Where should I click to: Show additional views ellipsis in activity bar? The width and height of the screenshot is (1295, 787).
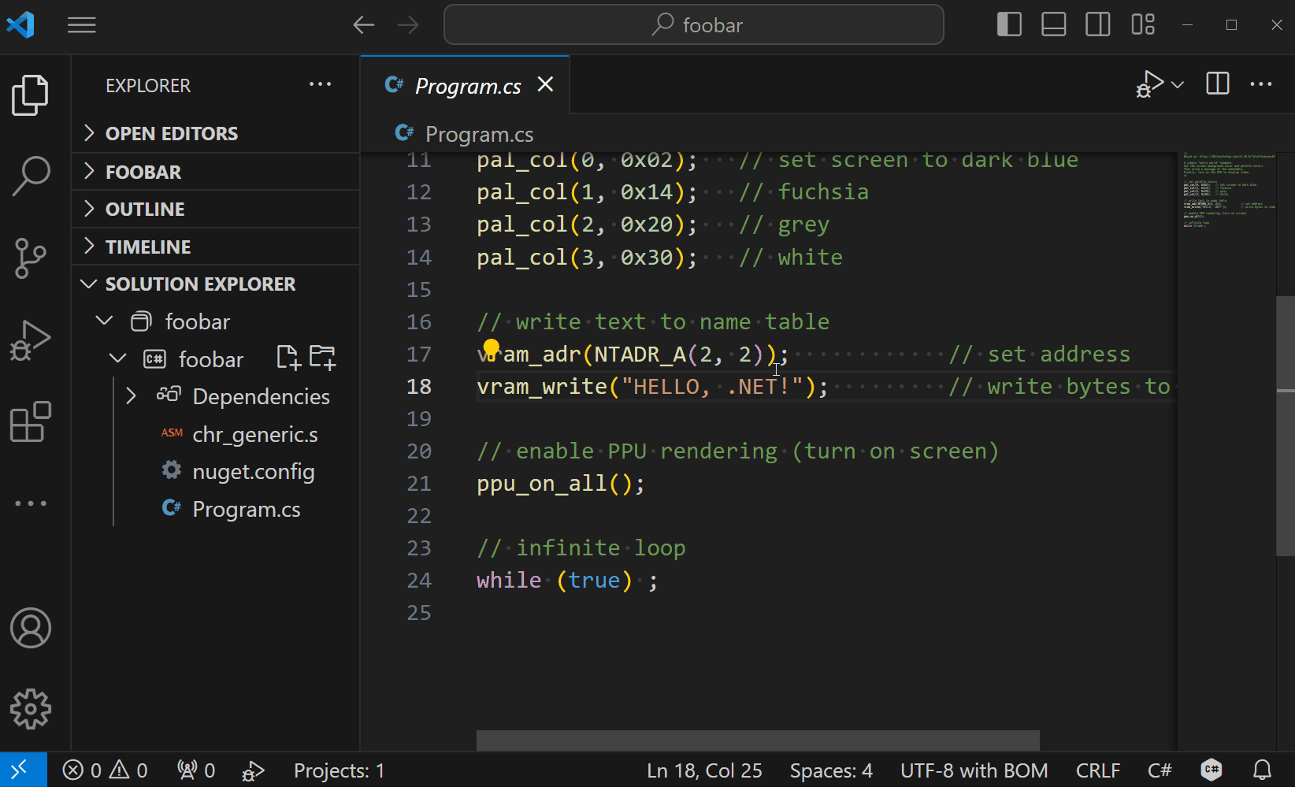coord(31,503)
